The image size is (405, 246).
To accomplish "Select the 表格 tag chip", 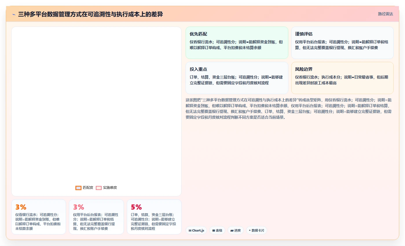I will pos(217,230).
